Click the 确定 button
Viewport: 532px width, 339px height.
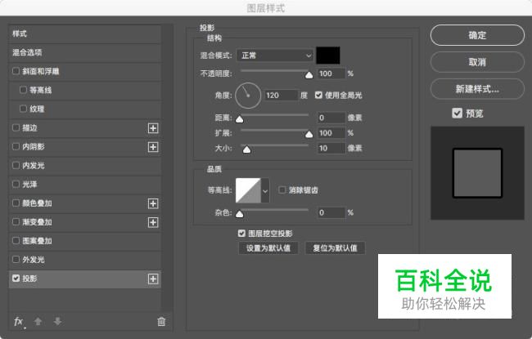477,35
